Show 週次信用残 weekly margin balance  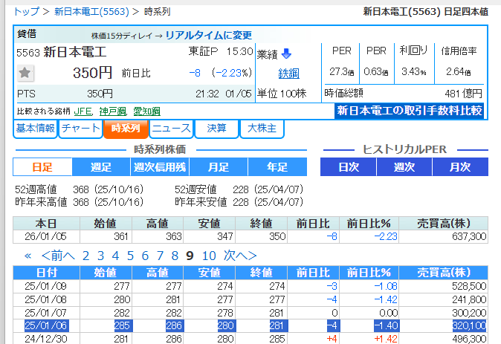(x=160, y=167)
